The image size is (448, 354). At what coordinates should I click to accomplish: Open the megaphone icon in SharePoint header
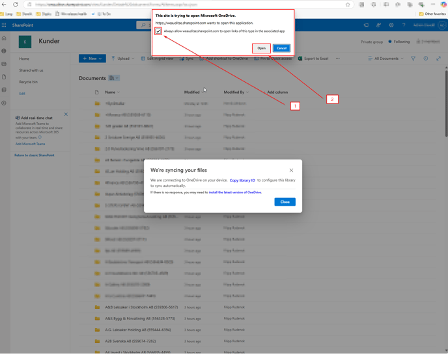click(366, 25)
